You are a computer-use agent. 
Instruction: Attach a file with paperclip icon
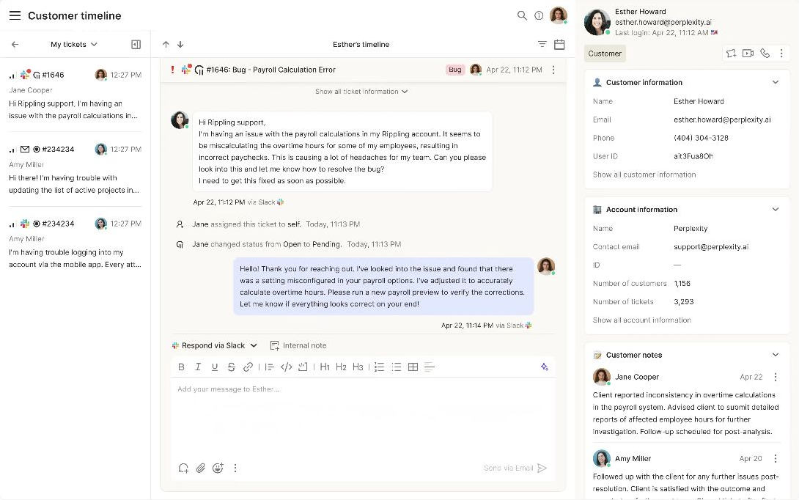pos(201,468)
